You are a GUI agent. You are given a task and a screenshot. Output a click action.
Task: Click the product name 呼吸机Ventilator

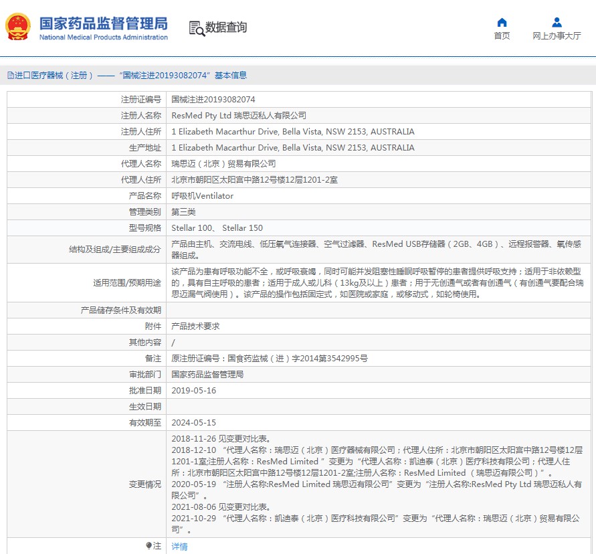click(x=202, y=196)
